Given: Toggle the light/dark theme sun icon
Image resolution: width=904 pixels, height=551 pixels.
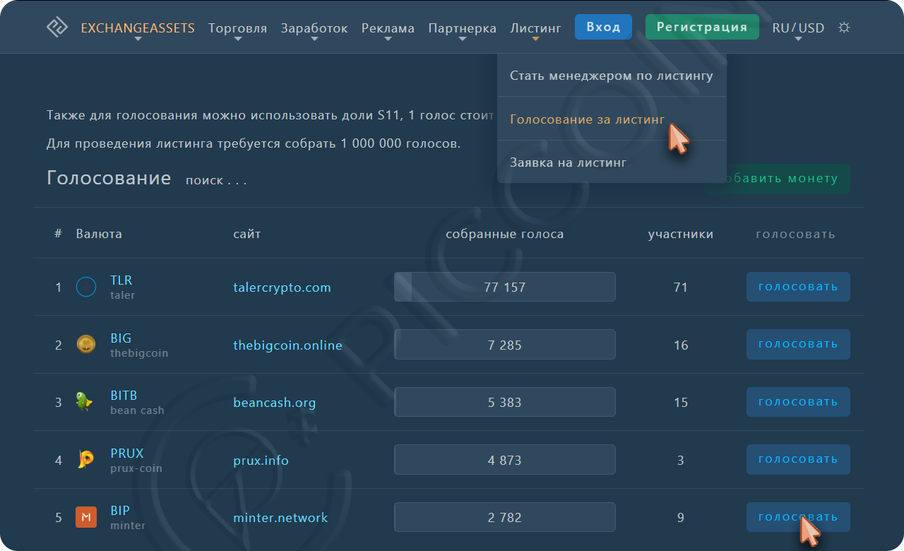Looking at the screenshot, I should [x=844, y=28].
